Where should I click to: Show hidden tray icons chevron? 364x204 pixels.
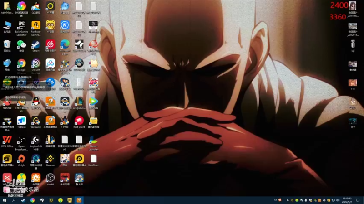288,200
